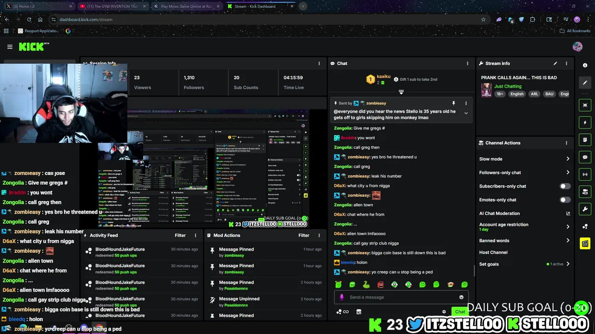Click the chat bubble icon in right sidebar
The image size is (595, 334).
[x=585, y=157]
